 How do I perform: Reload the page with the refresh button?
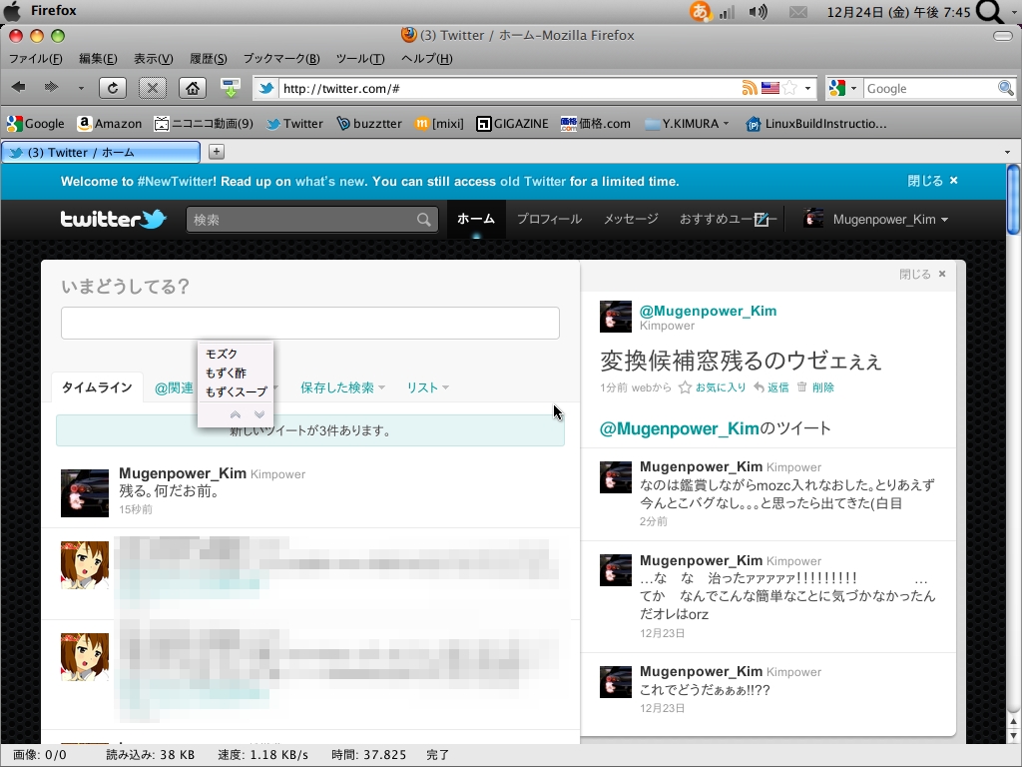click(x=113, y=88)
